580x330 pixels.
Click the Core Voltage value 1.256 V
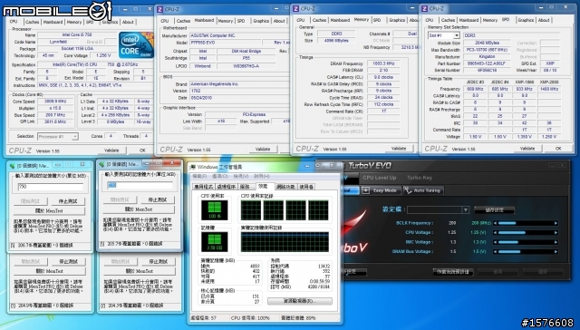(102, 55)
